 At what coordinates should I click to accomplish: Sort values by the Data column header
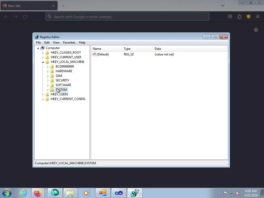tap(190, 49)
